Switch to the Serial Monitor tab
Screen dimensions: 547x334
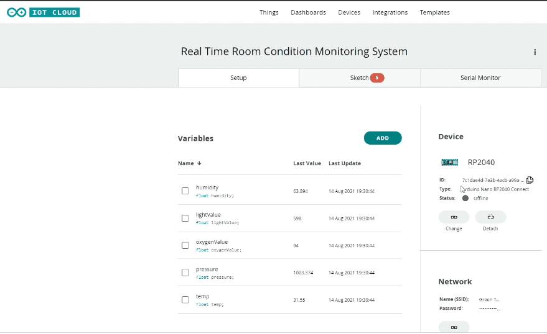click(480, 78)
